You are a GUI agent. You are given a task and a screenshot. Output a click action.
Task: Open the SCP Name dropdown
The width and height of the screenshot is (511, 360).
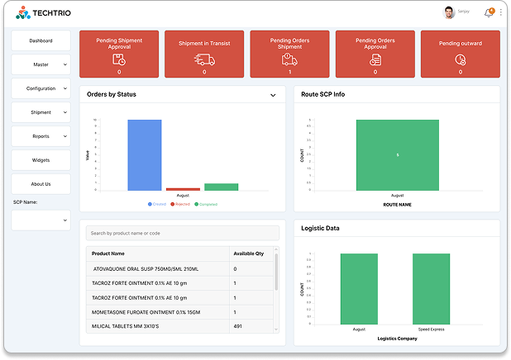41,220
